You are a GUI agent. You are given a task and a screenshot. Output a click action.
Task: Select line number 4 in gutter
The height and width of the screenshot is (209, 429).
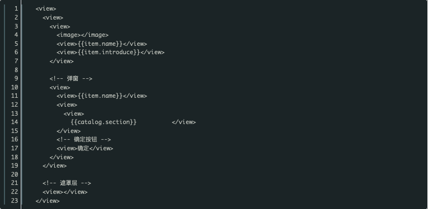click(16, 35)
